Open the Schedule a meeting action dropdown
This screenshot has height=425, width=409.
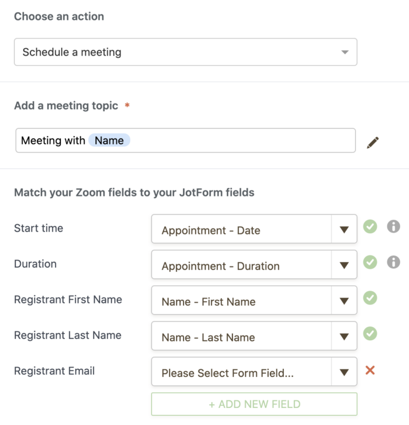pos(185,52)
